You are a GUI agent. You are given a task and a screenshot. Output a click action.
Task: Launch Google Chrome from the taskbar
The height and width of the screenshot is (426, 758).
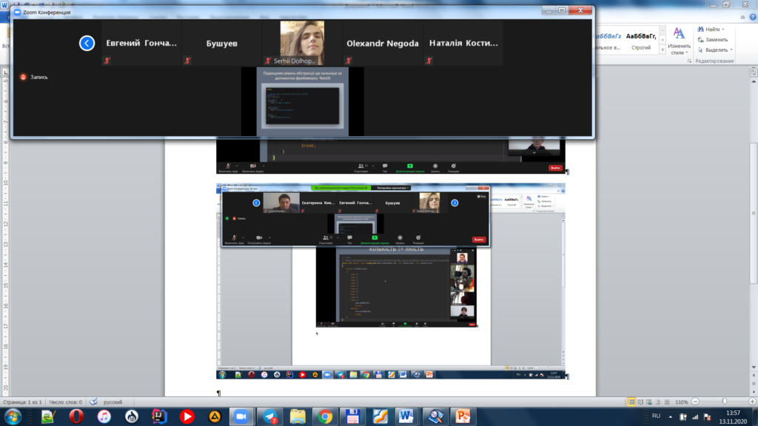325,416
